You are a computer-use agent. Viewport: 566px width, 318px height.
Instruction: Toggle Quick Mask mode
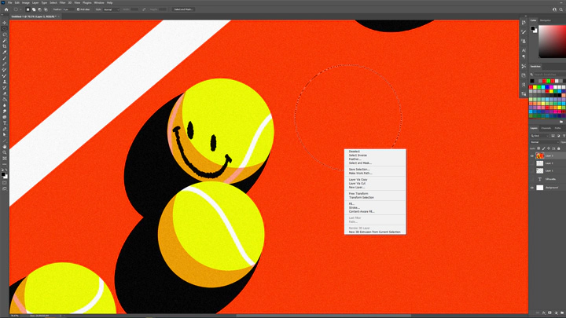click(5, 183)
